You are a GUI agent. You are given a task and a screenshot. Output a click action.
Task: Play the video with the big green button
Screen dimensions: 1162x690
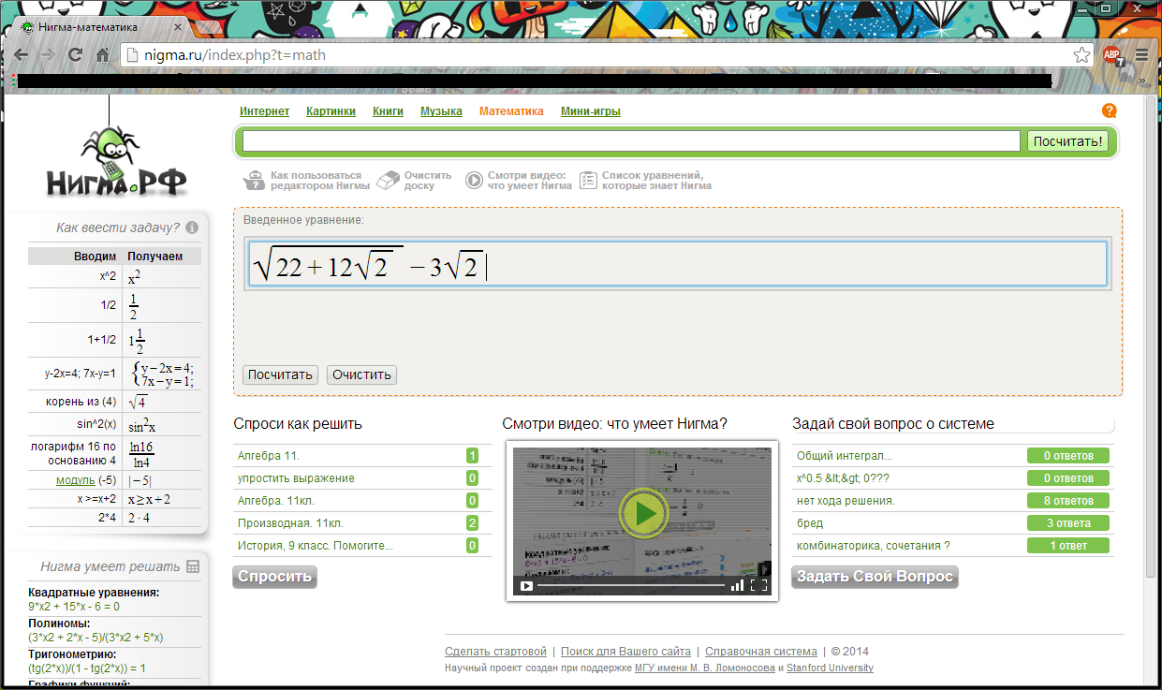click(643, 512)
